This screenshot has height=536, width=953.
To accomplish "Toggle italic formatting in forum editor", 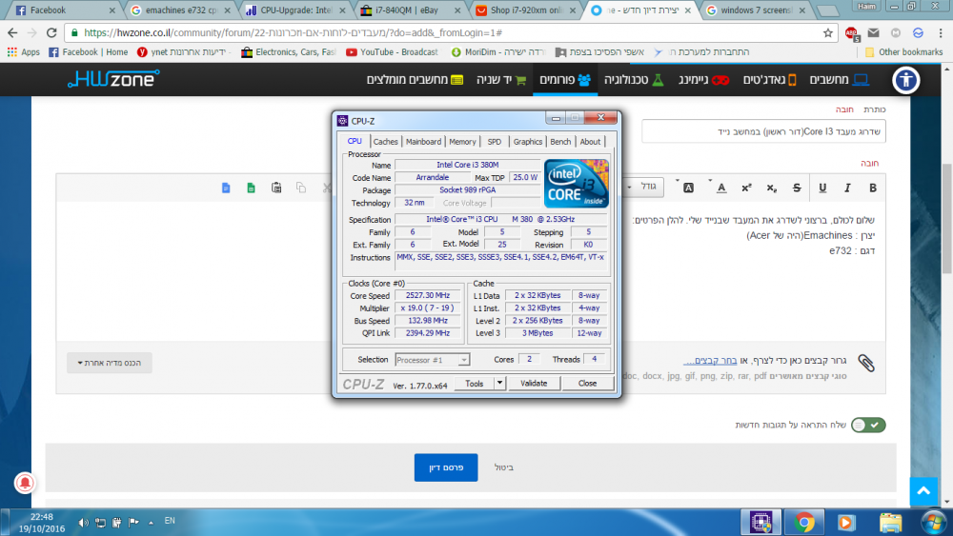I will 847,189.
